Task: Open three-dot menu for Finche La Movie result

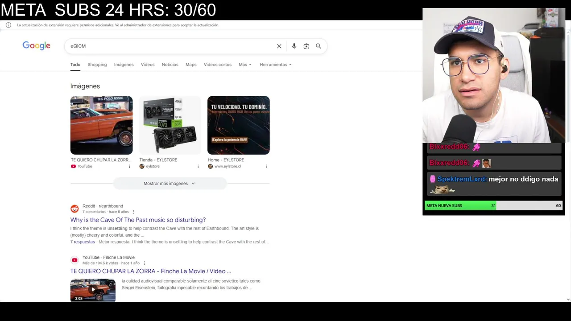Action: tap(145, 263)
